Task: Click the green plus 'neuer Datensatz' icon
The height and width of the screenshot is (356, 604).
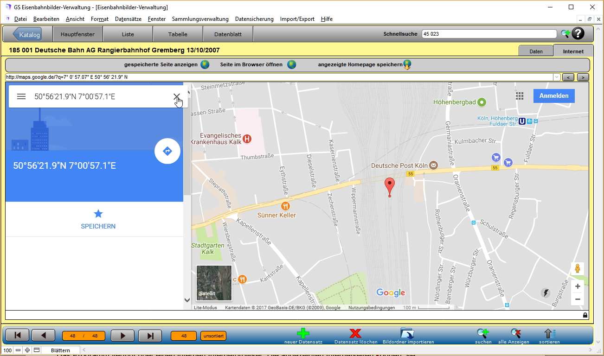Action: [x=303, y=333]
